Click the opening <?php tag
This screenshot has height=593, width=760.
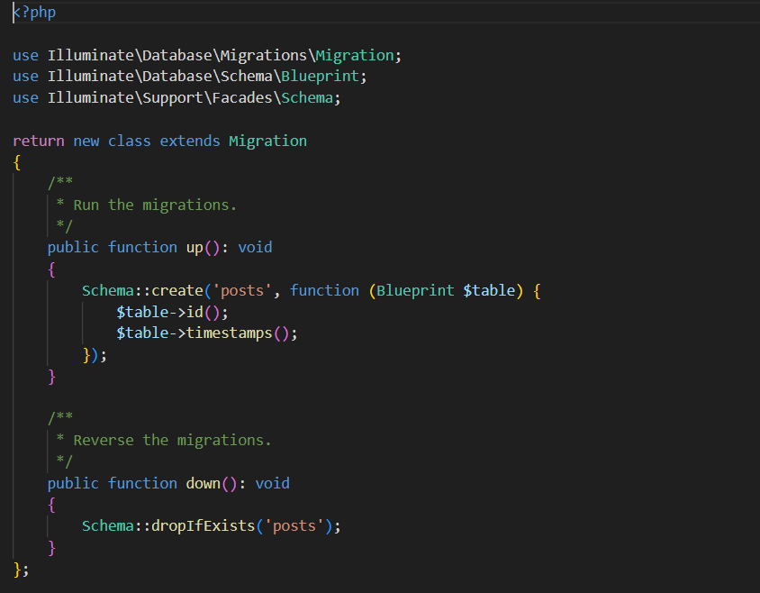pos(34,13)
